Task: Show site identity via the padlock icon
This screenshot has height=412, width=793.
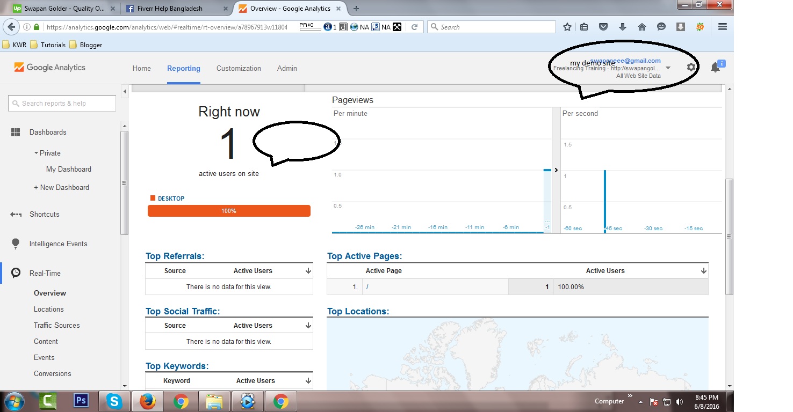Action: 37,27
